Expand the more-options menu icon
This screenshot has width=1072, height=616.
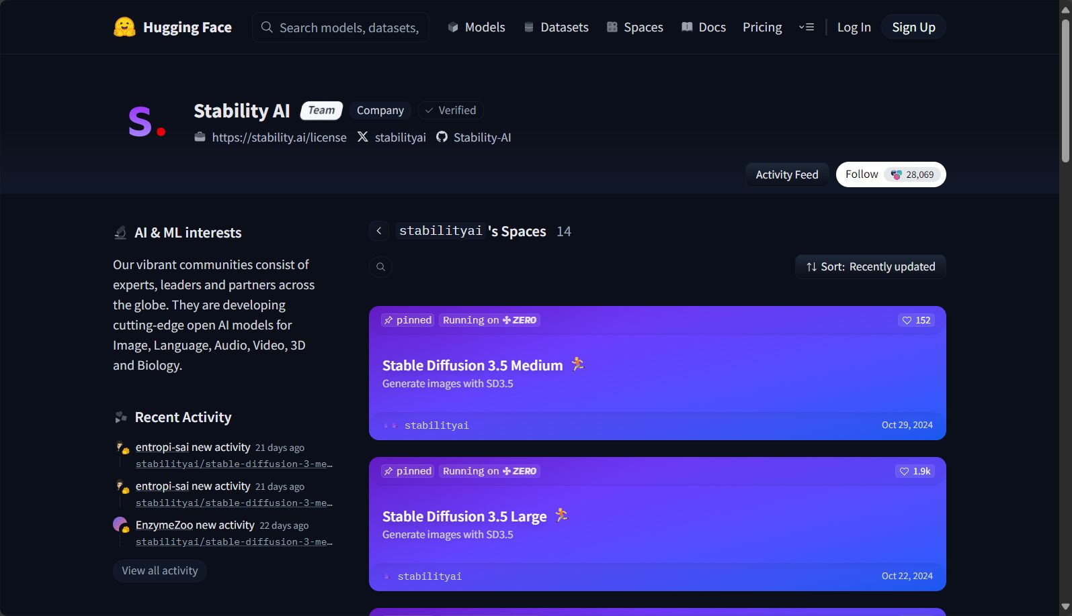(x=807, y=27)
